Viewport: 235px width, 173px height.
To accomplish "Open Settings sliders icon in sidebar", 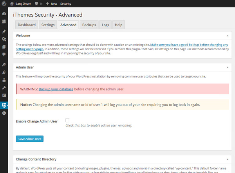I will point(4,95).
